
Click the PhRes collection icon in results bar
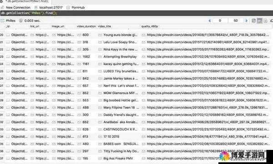coord(2,20)
